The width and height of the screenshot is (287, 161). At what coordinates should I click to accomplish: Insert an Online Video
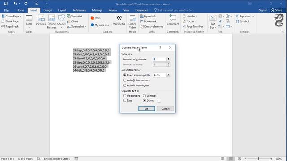coord(132,21)
